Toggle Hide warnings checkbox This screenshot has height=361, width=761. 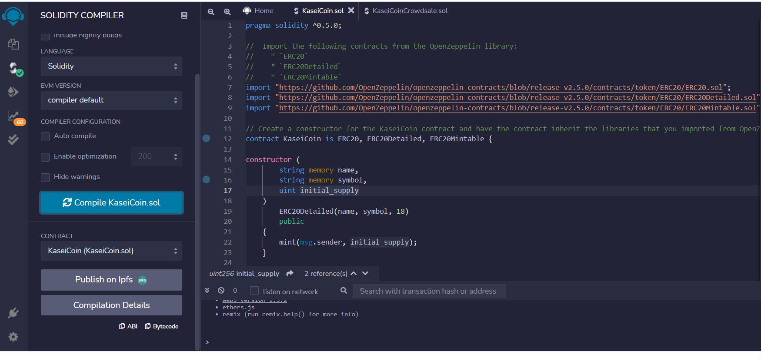(45, 177)
